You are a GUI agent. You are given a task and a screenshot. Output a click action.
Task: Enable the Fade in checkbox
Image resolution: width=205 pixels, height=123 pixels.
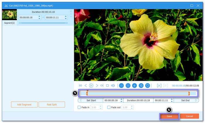[x=79, y=107]
